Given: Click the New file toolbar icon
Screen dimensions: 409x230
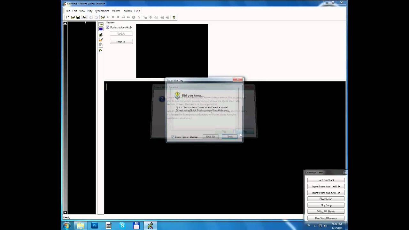Looking at the screenshot, I should point(68,17).
